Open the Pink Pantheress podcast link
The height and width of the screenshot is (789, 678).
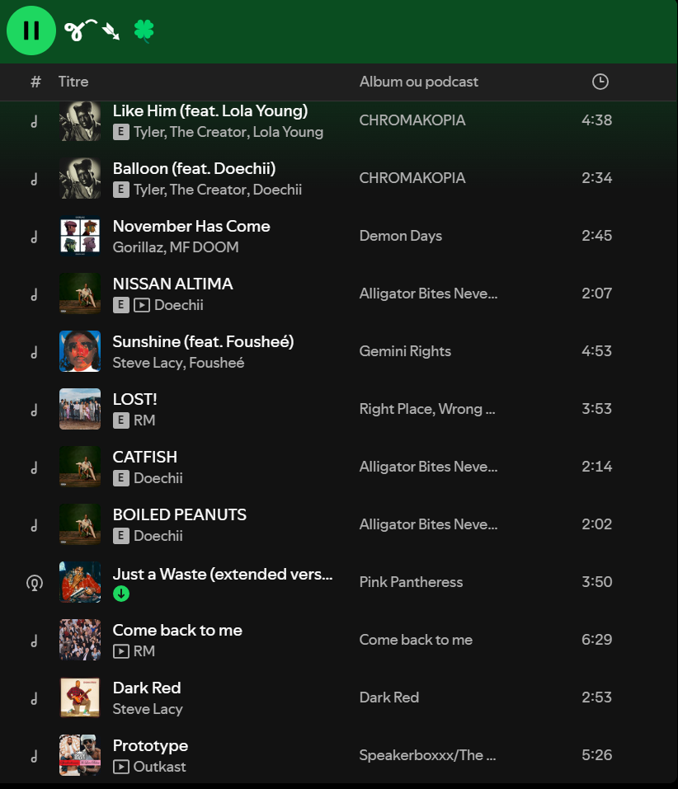(412, 582)
